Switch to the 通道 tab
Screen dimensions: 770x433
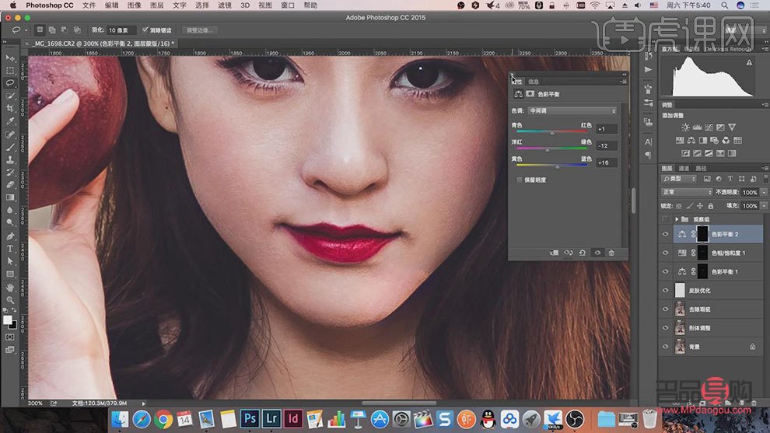coord(684,168)
